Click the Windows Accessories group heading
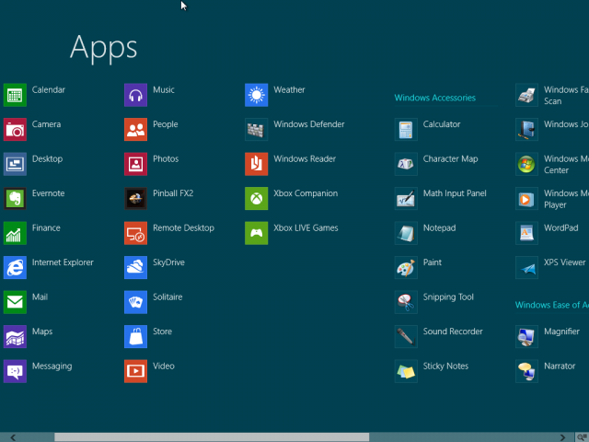This screenshot has width=589, height=442. point(435,98)
